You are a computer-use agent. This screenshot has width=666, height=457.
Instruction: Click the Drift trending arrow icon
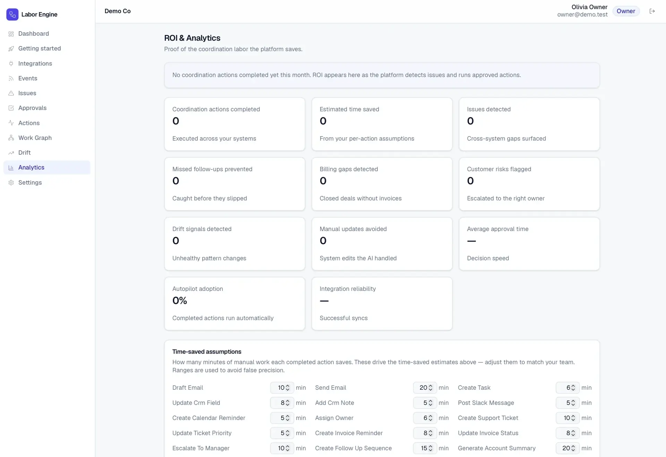(11, 153)
